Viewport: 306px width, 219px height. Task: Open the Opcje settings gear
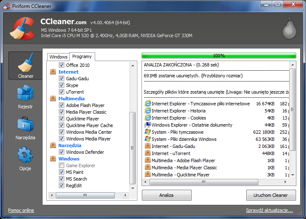(x=25, y=159)
